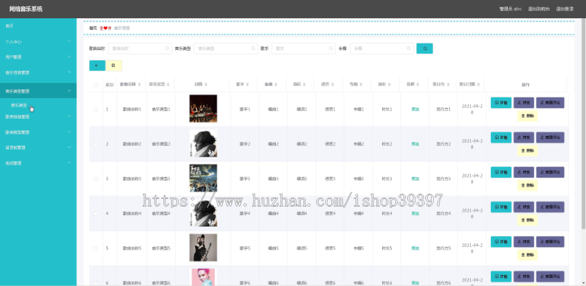Check the checkbox for row 2
The image size is (586, 286).
(x=96, y=144)
